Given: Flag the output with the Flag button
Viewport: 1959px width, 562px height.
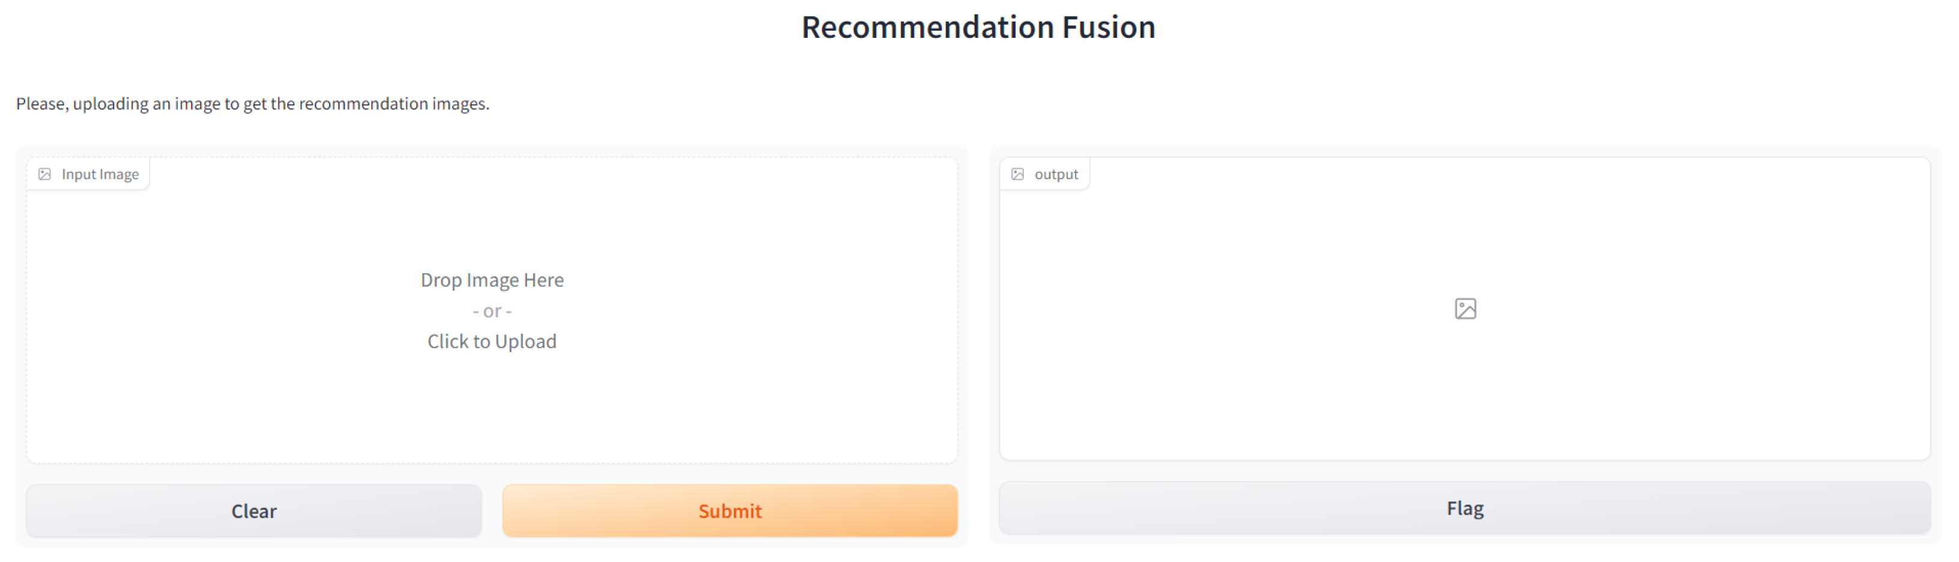Looking at the screenshot, I should (x=1464, y=508).
